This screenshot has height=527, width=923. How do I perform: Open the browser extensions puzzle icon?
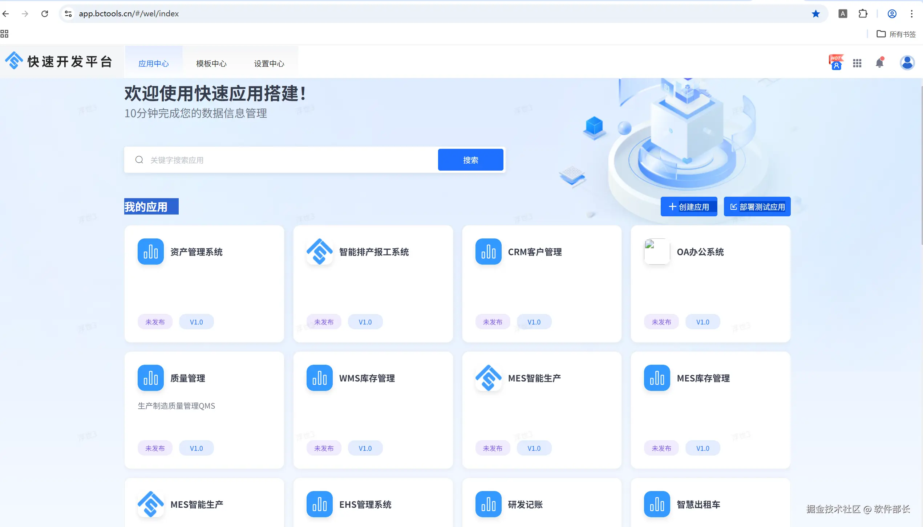pyautogui.click(x=863, y=14)
